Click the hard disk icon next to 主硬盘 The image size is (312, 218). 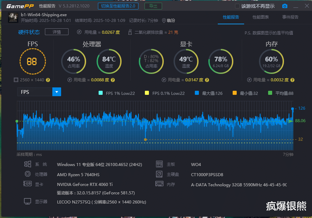coord(159,174)
